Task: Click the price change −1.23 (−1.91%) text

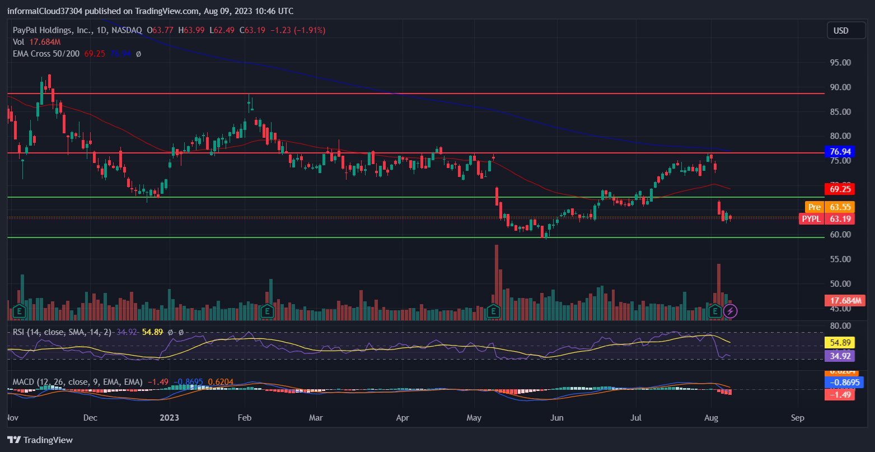Action: pyautogui.click(x=298, y=30)
